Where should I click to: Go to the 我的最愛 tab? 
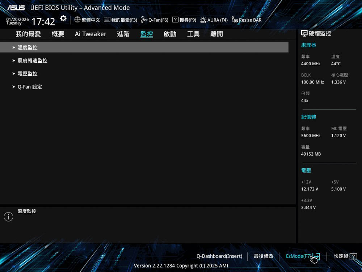(x=28, y=34)
